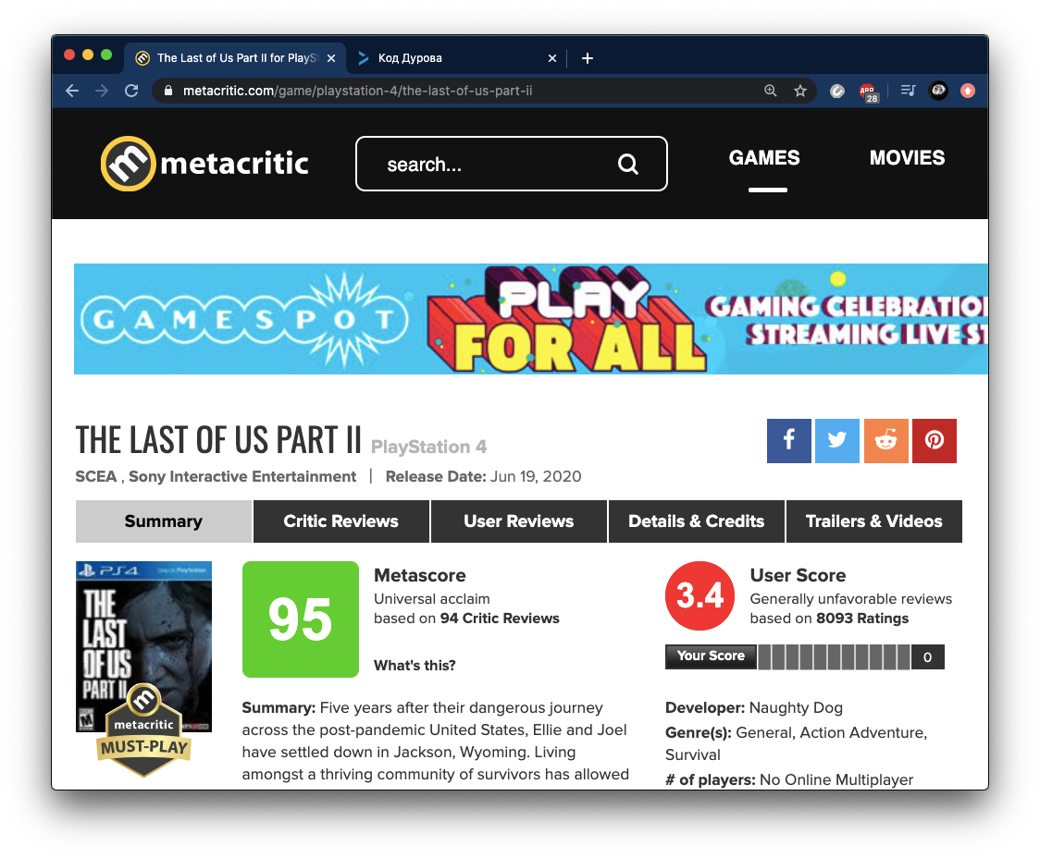
Task: Share via the Reddit icon
Action: pos(885,441)
